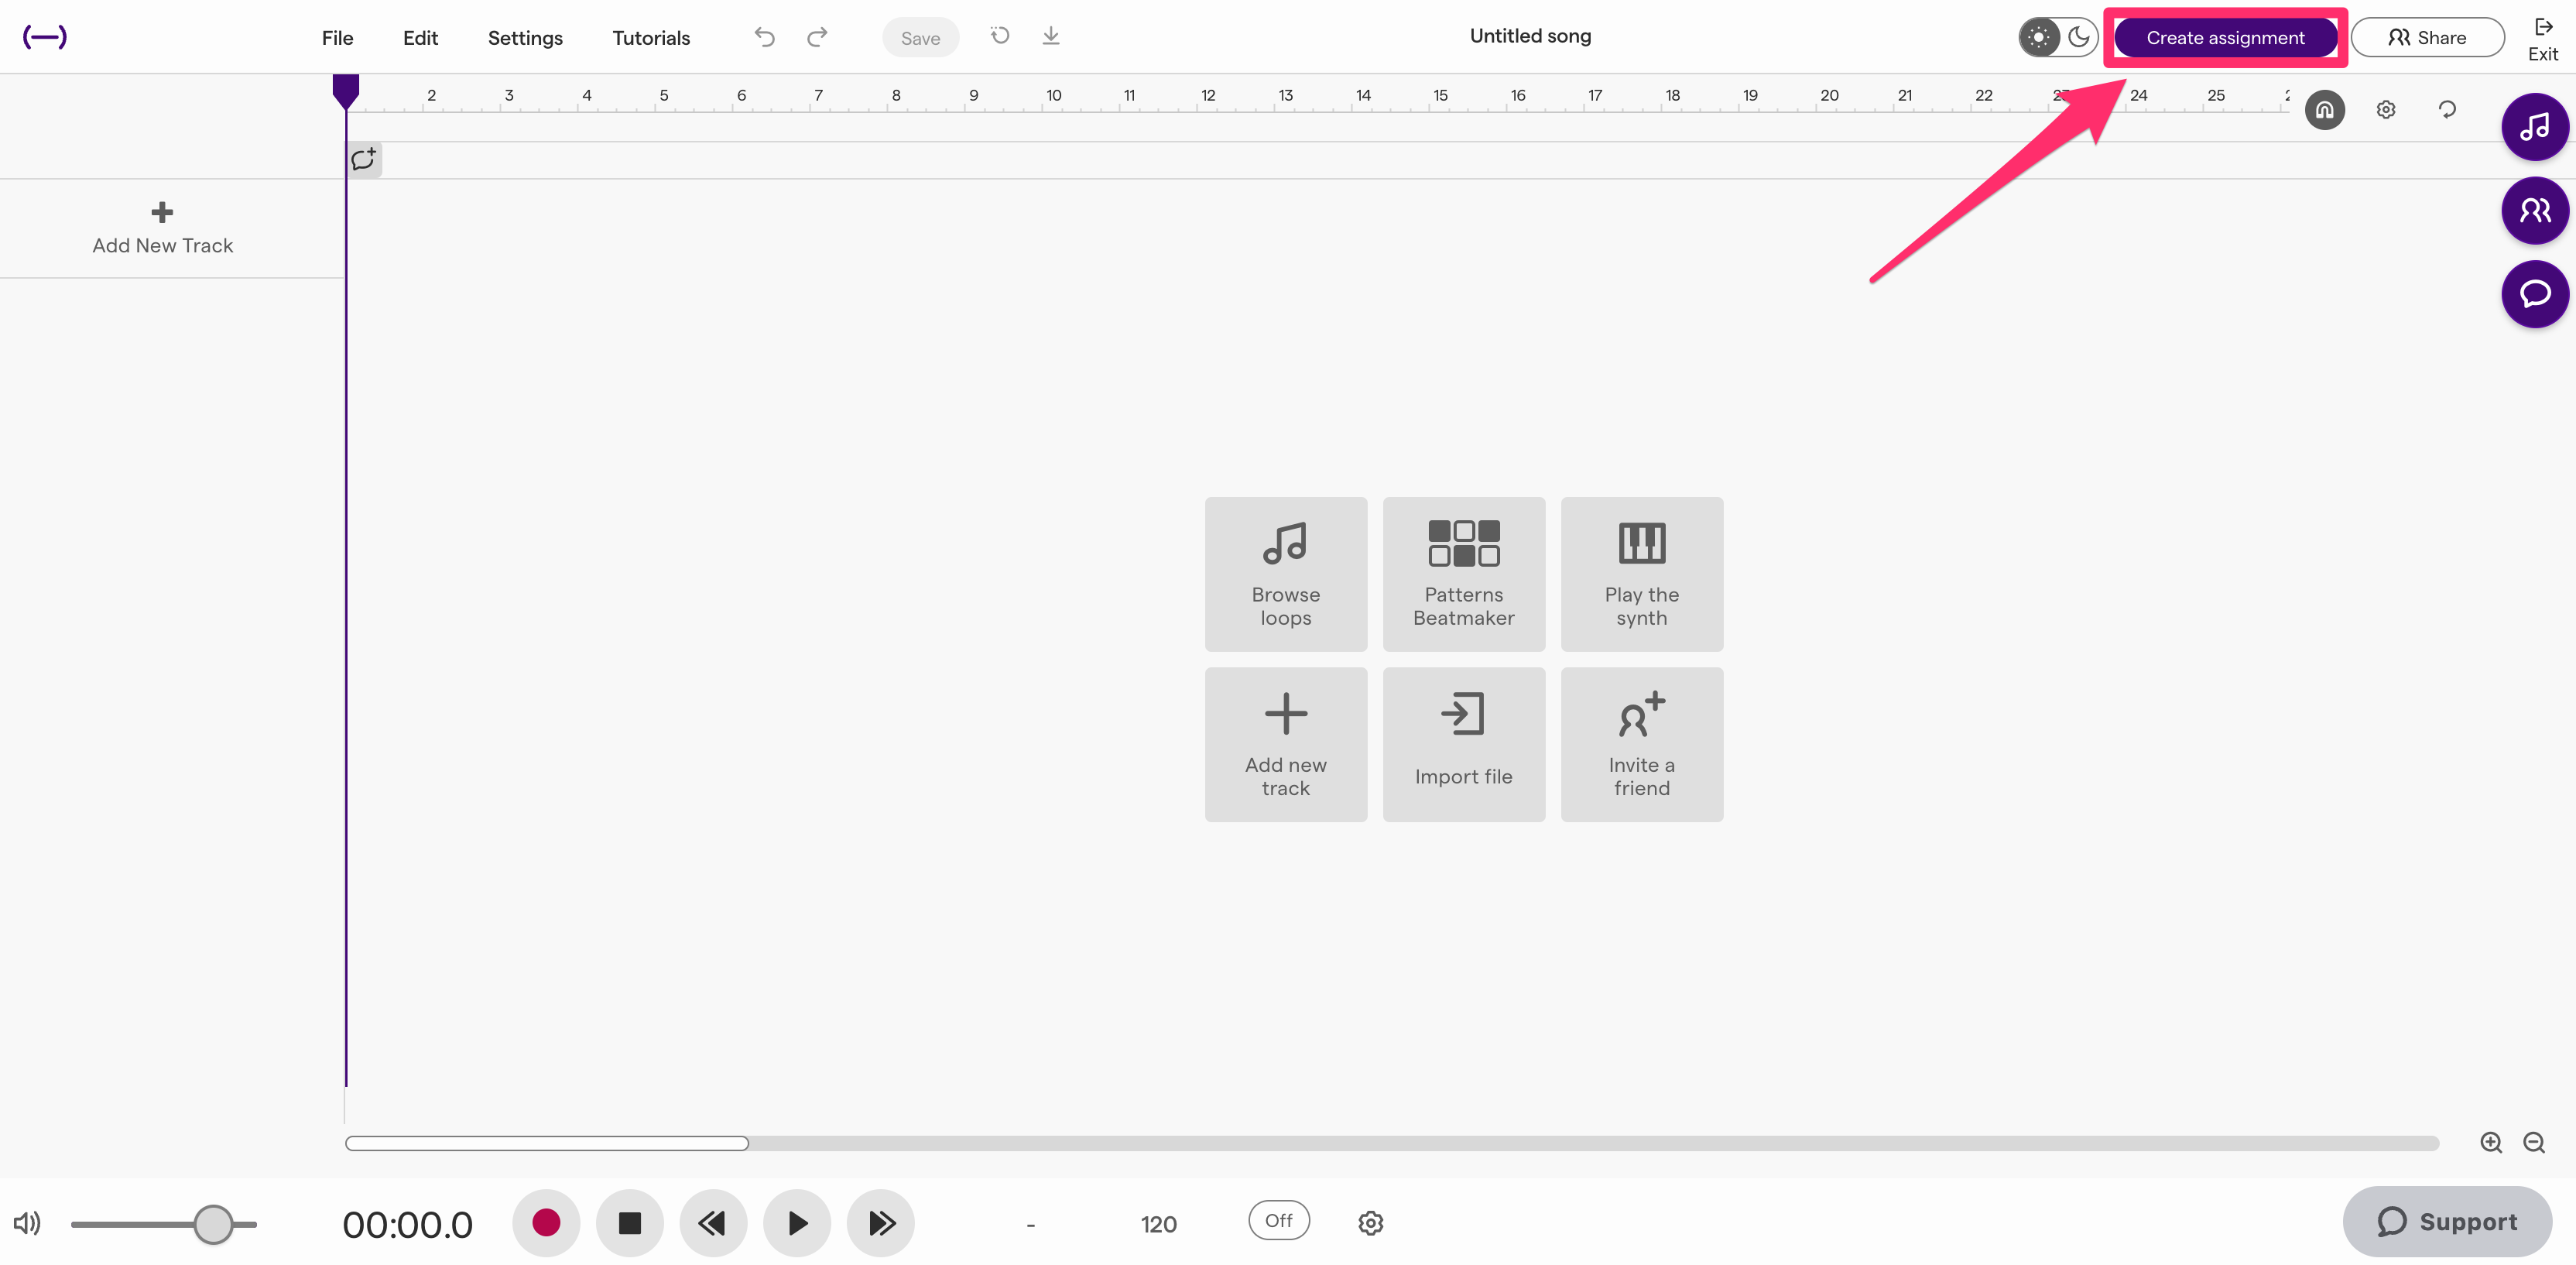The height and width of the screenshot is (1265, 2576).
Task: Toggle the magnet snap button
Action: click(2324, 110)
